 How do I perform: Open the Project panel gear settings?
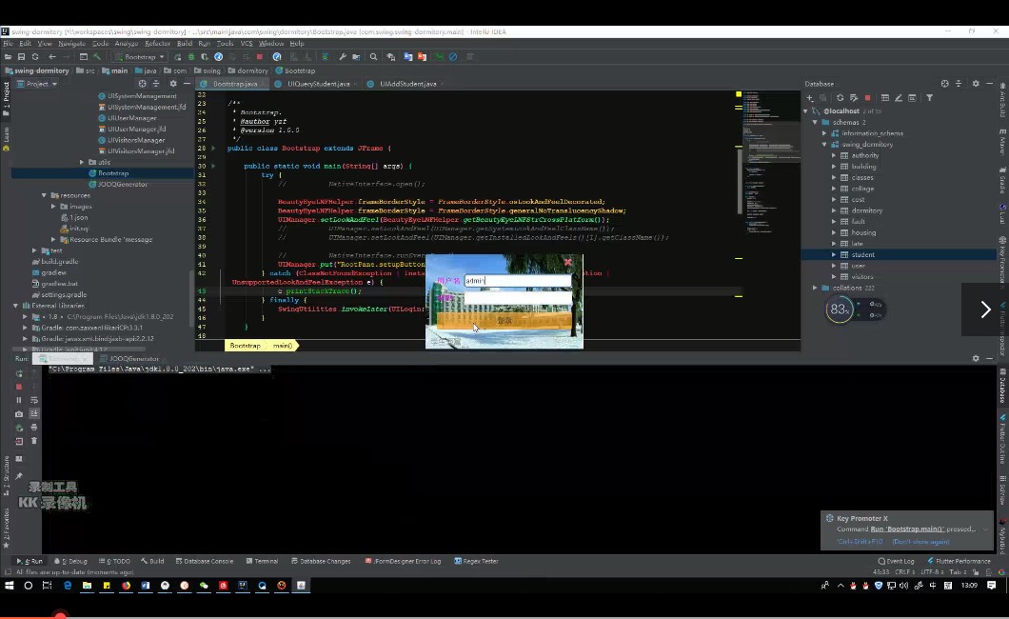pyautogui.click(x=172, y=84)
